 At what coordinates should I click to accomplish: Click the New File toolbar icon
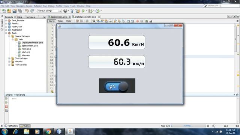4,11
